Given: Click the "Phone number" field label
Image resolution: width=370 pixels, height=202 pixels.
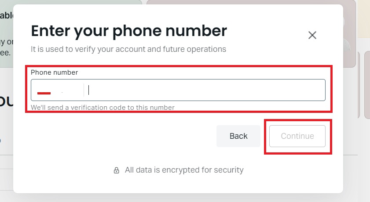Looking at the screenshot, I should pos(54,72).
